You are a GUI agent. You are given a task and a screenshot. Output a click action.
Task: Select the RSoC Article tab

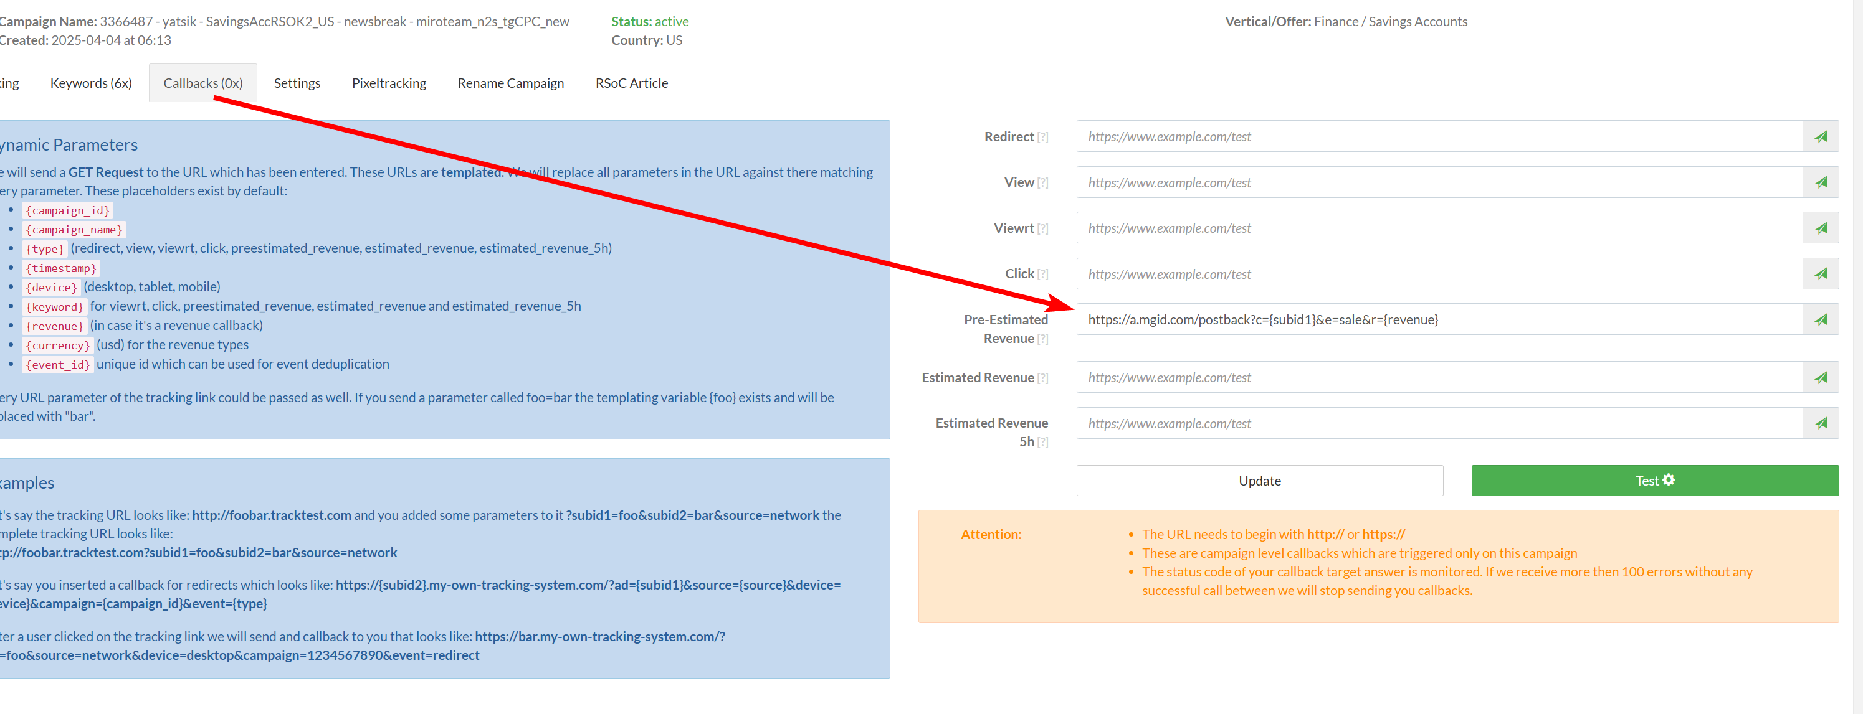[x=631, y=83]
